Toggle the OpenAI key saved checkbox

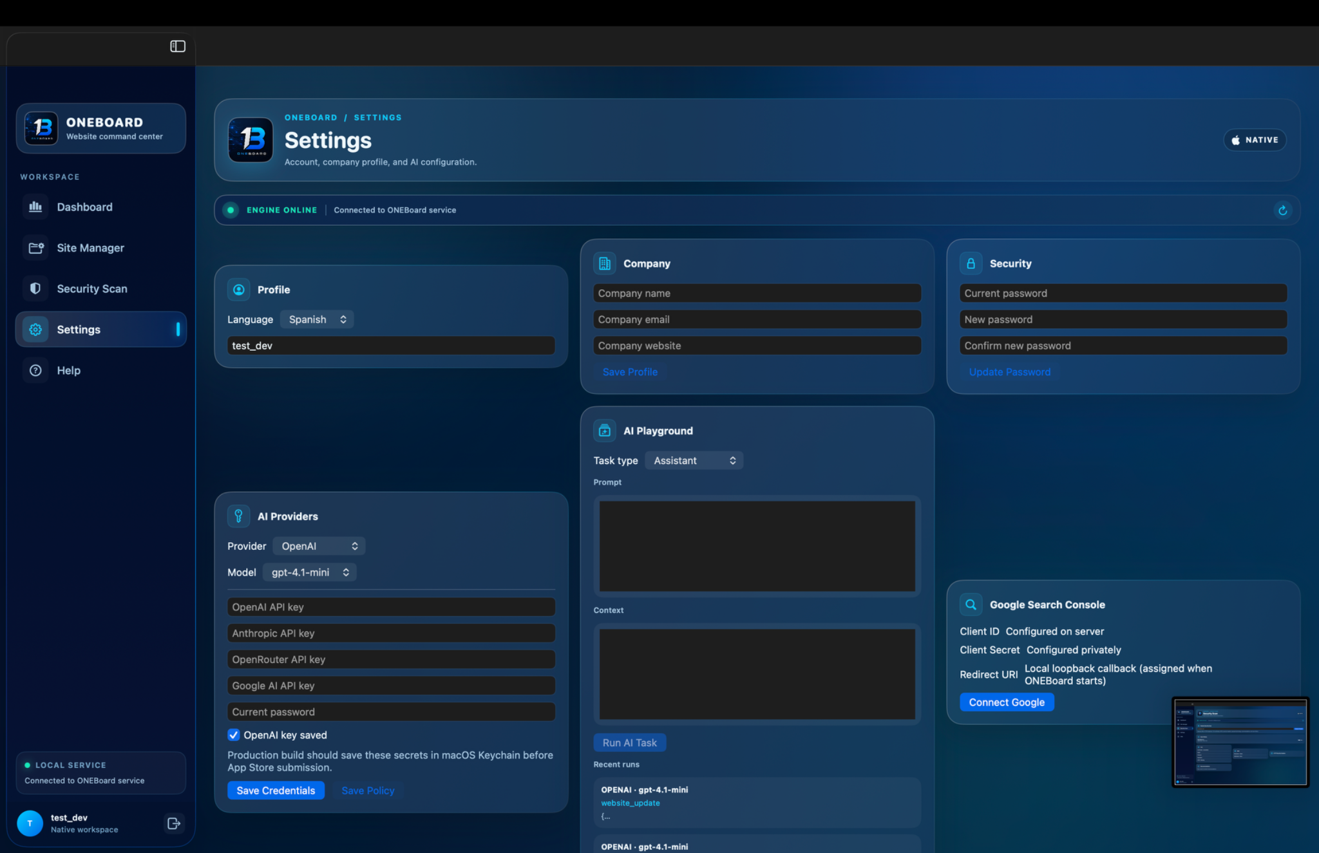[x=234, y=735]
